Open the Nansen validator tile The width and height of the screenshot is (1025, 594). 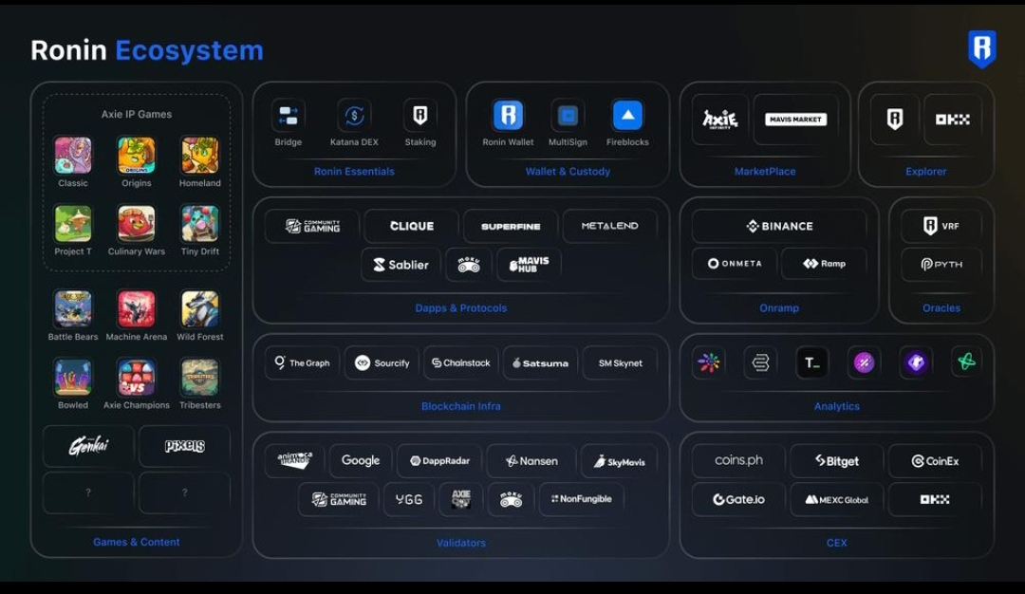click(x=531, y=461)
